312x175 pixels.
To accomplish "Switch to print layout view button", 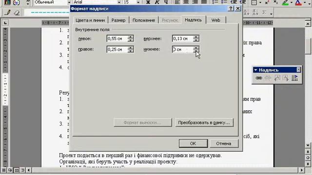I will 17,170.
